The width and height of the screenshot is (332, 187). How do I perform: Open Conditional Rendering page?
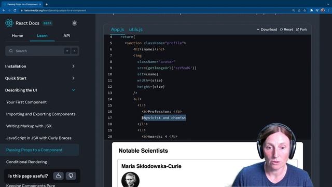point(26,162)
